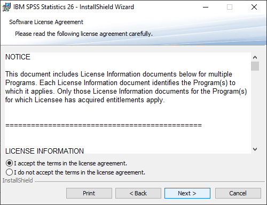Click the NOTICE heading in license text
267x205 pixels.
pyautogui.click(x=18, y=57)
